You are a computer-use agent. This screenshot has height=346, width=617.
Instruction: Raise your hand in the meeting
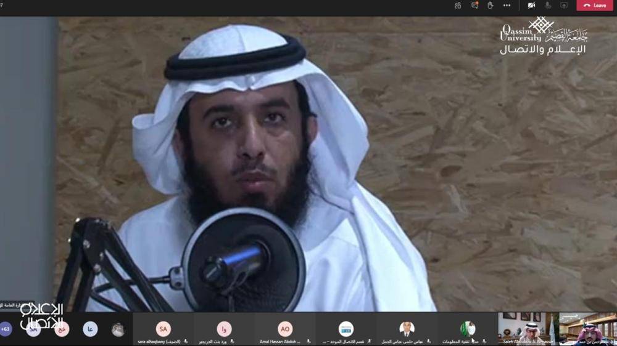[491, 6]
